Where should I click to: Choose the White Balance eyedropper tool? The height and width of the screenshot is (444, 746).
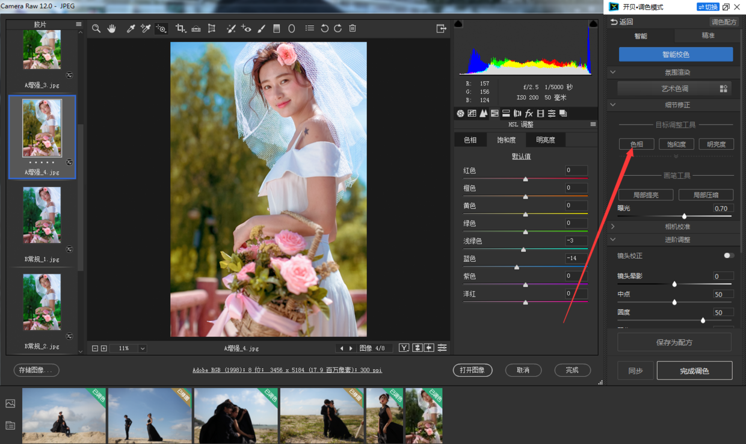click(131, 28)
